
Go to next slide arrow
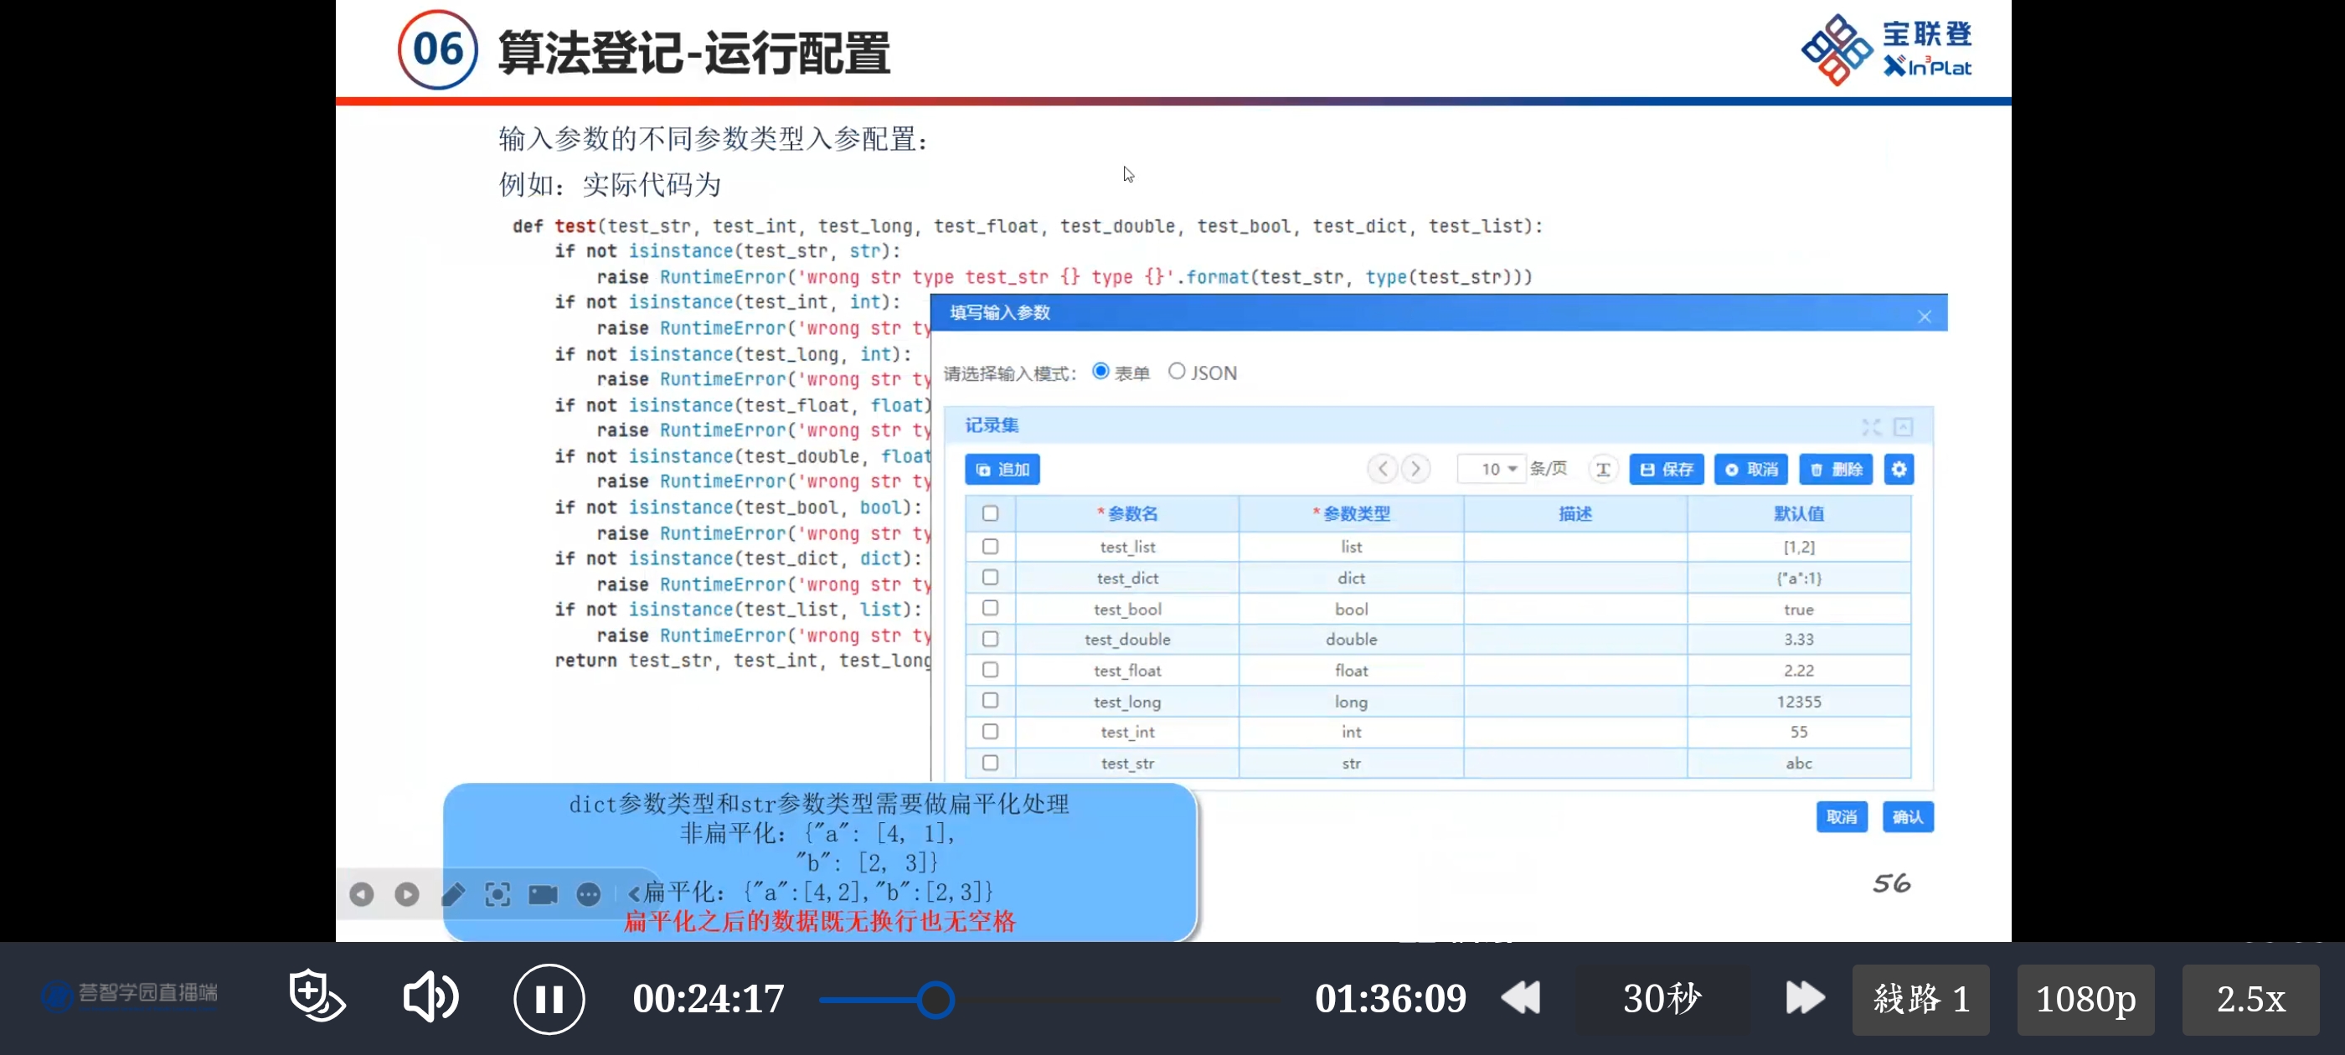pyautogui.click(x=407, y=895)
